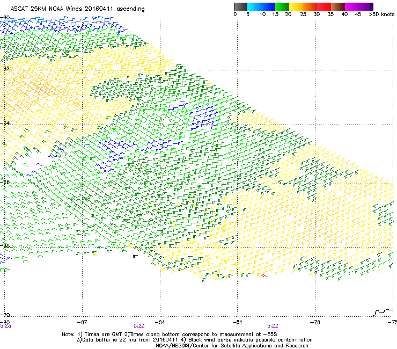Click the '-70' latitude label

(x=5, y=315)
